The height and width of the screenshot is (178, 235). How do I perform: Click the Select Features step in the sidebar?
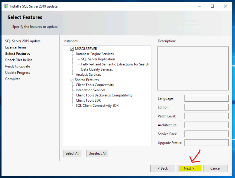click(18, 54)
